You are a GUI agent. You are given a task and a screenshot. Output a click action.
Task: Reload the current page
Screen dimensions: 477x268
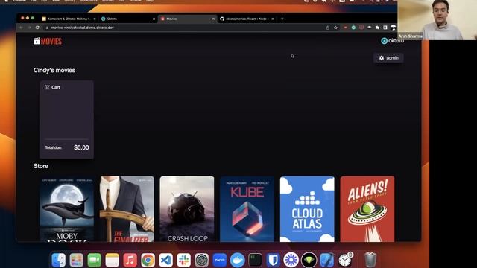tap(37, 28)
